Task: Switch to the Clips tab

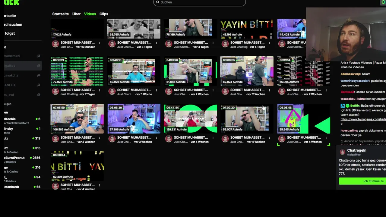Action: [104, 14]
